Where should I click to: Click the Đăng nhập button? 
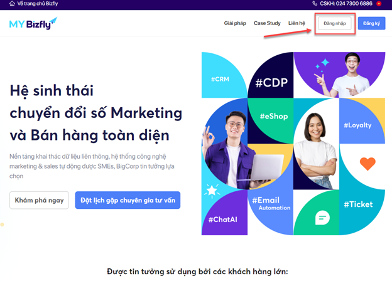tap(334, 23)
